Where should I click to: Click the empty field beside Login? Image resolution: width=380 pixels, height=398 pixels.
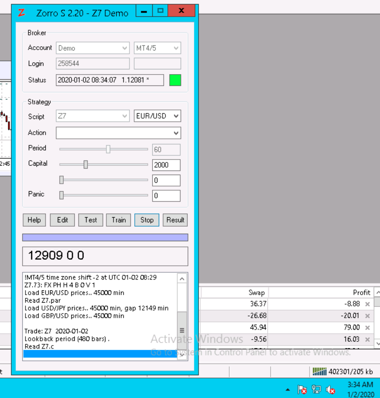pos(157,63)
